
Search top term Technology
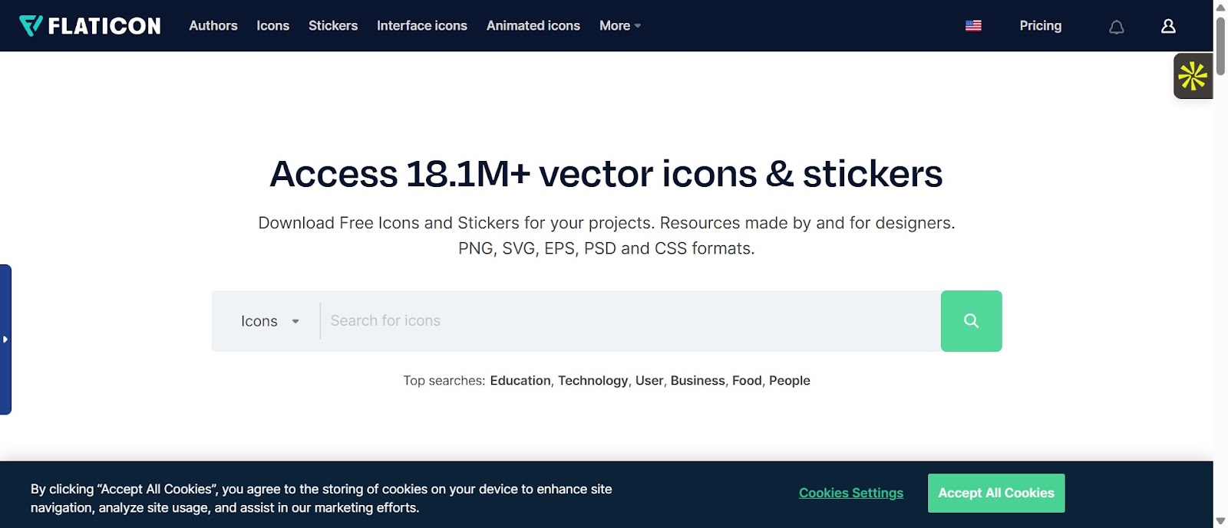(593, 380)
